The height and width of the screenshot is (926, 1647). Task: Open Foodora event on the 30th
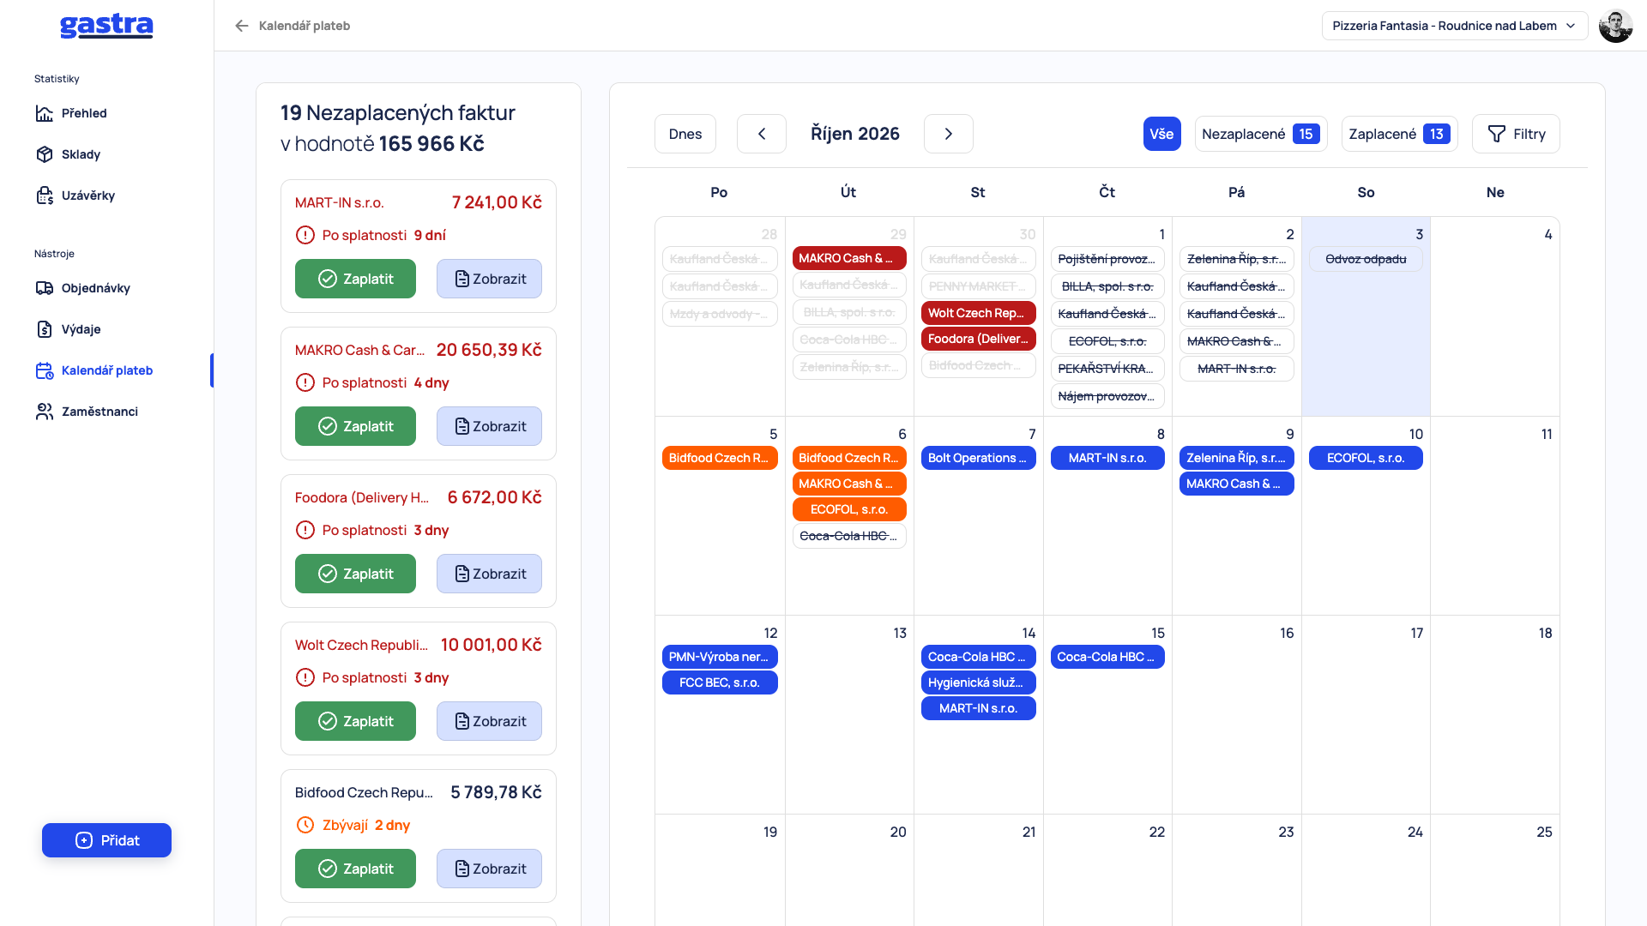pos(979,339)
